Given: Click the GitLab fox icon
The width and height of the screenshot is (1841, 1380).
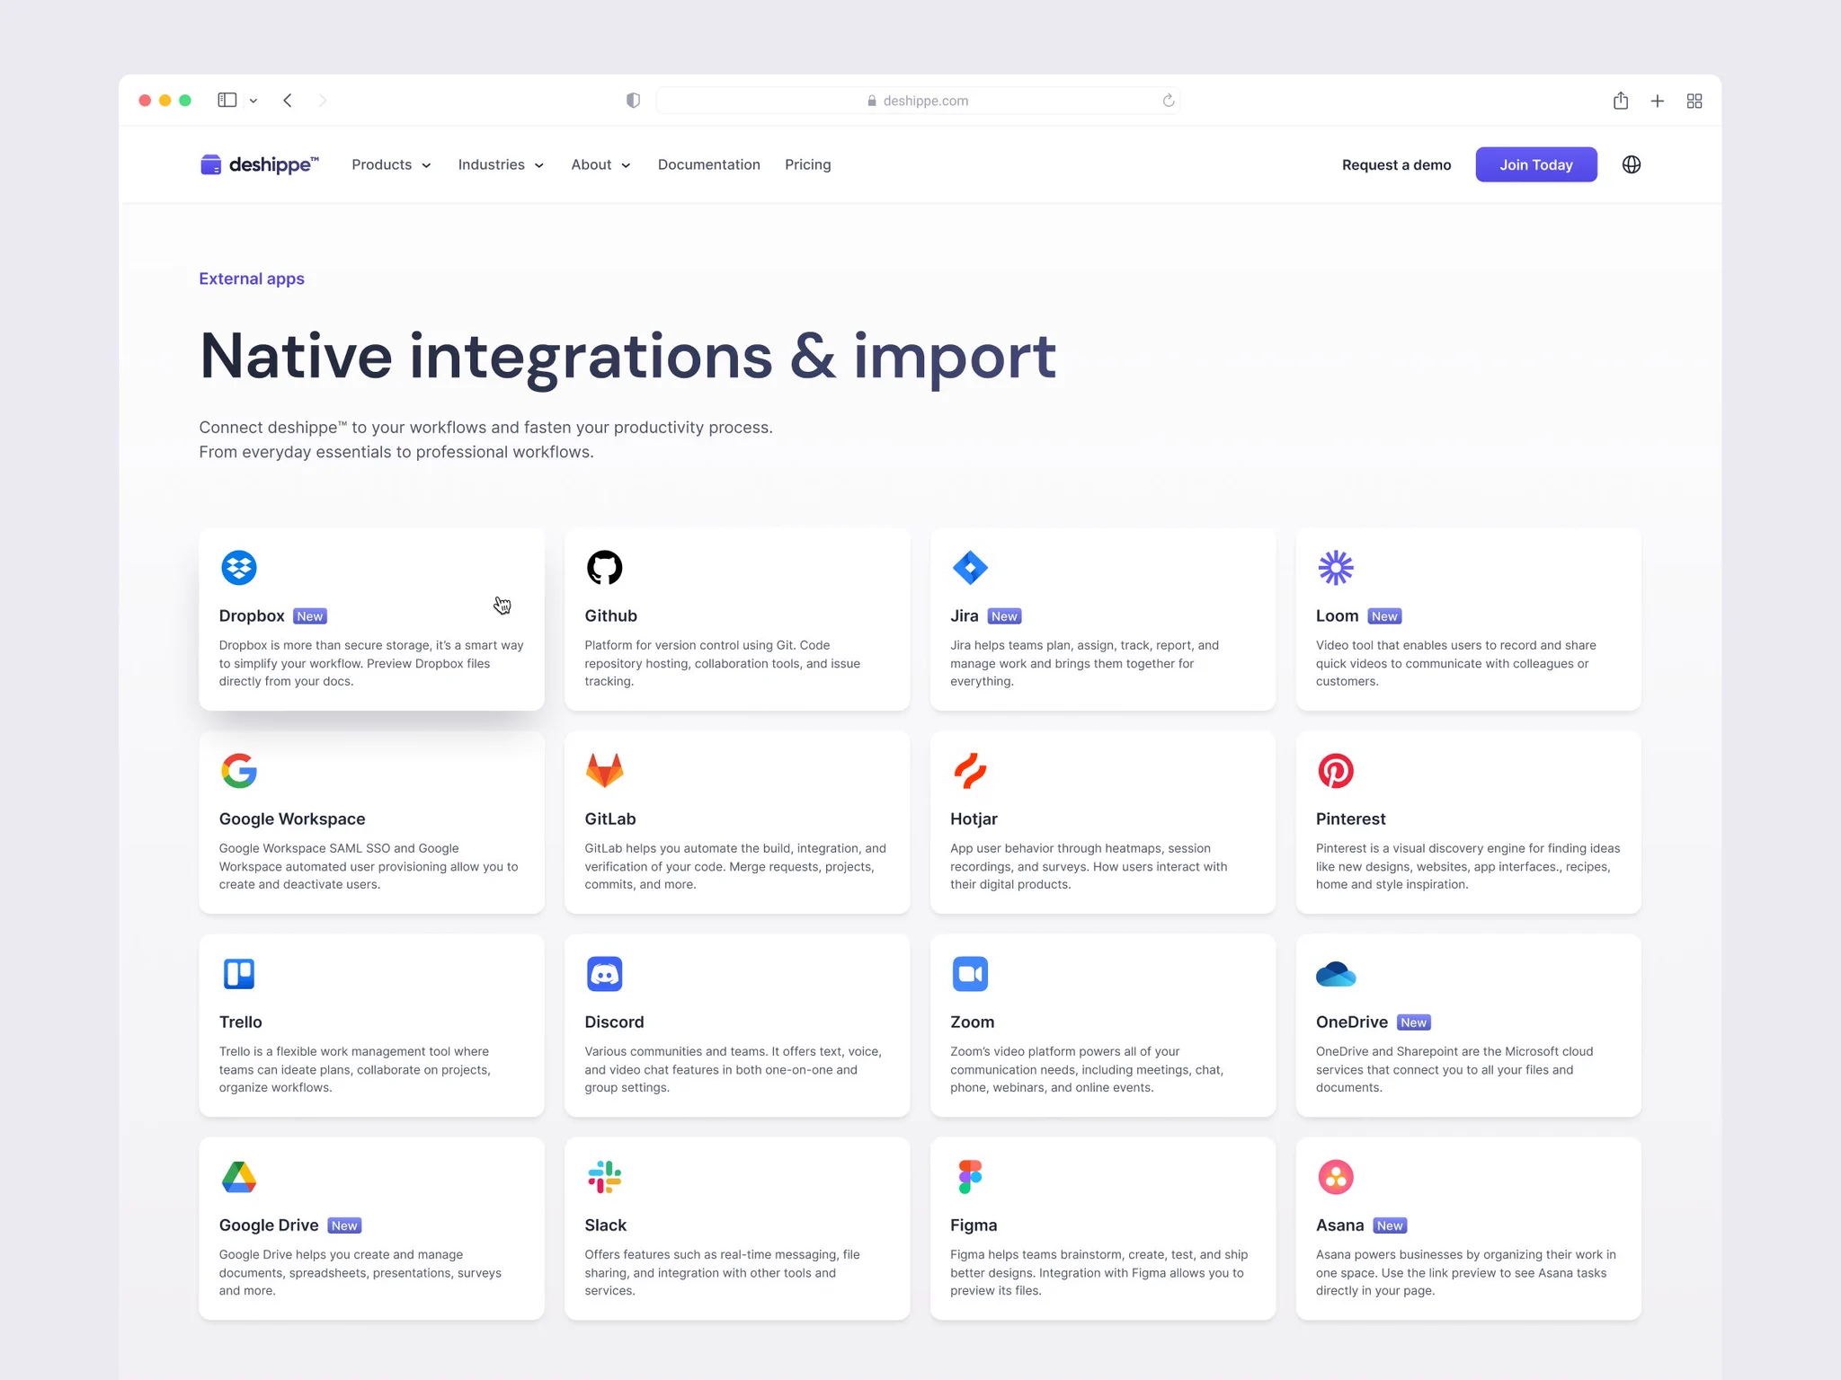Looking at the screenshot, I should point(604,771).
